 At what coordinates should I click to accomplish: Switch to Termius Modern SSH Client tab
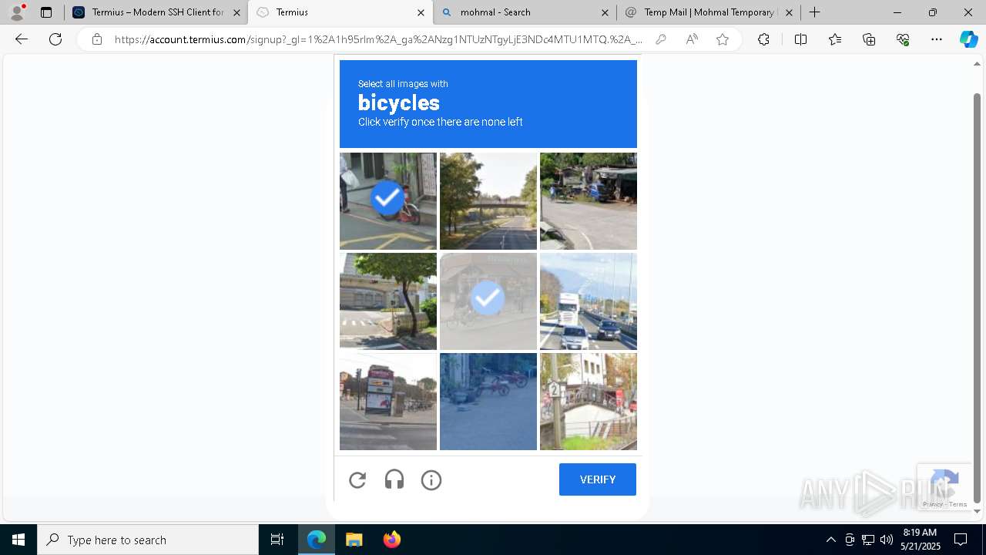coord(156,12)
